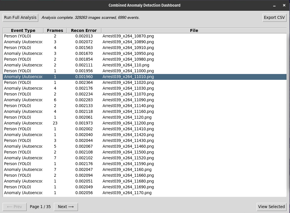This screenshot has height=213, width=290.
Task: Click the File column header
Action: (194, 30)
